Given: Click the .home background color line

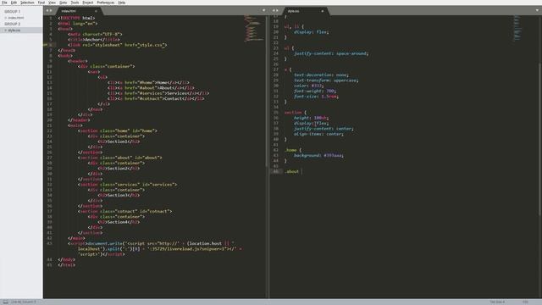Looking at the screenshot, I should click(x=318, y=155).
